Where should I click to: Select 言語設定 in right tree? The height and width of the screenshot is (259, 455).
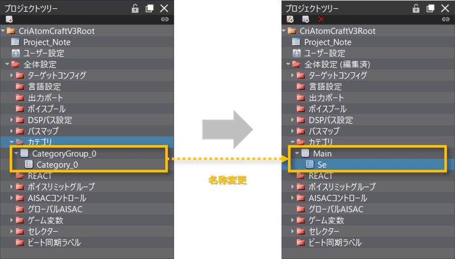click(x=325, y=87)
